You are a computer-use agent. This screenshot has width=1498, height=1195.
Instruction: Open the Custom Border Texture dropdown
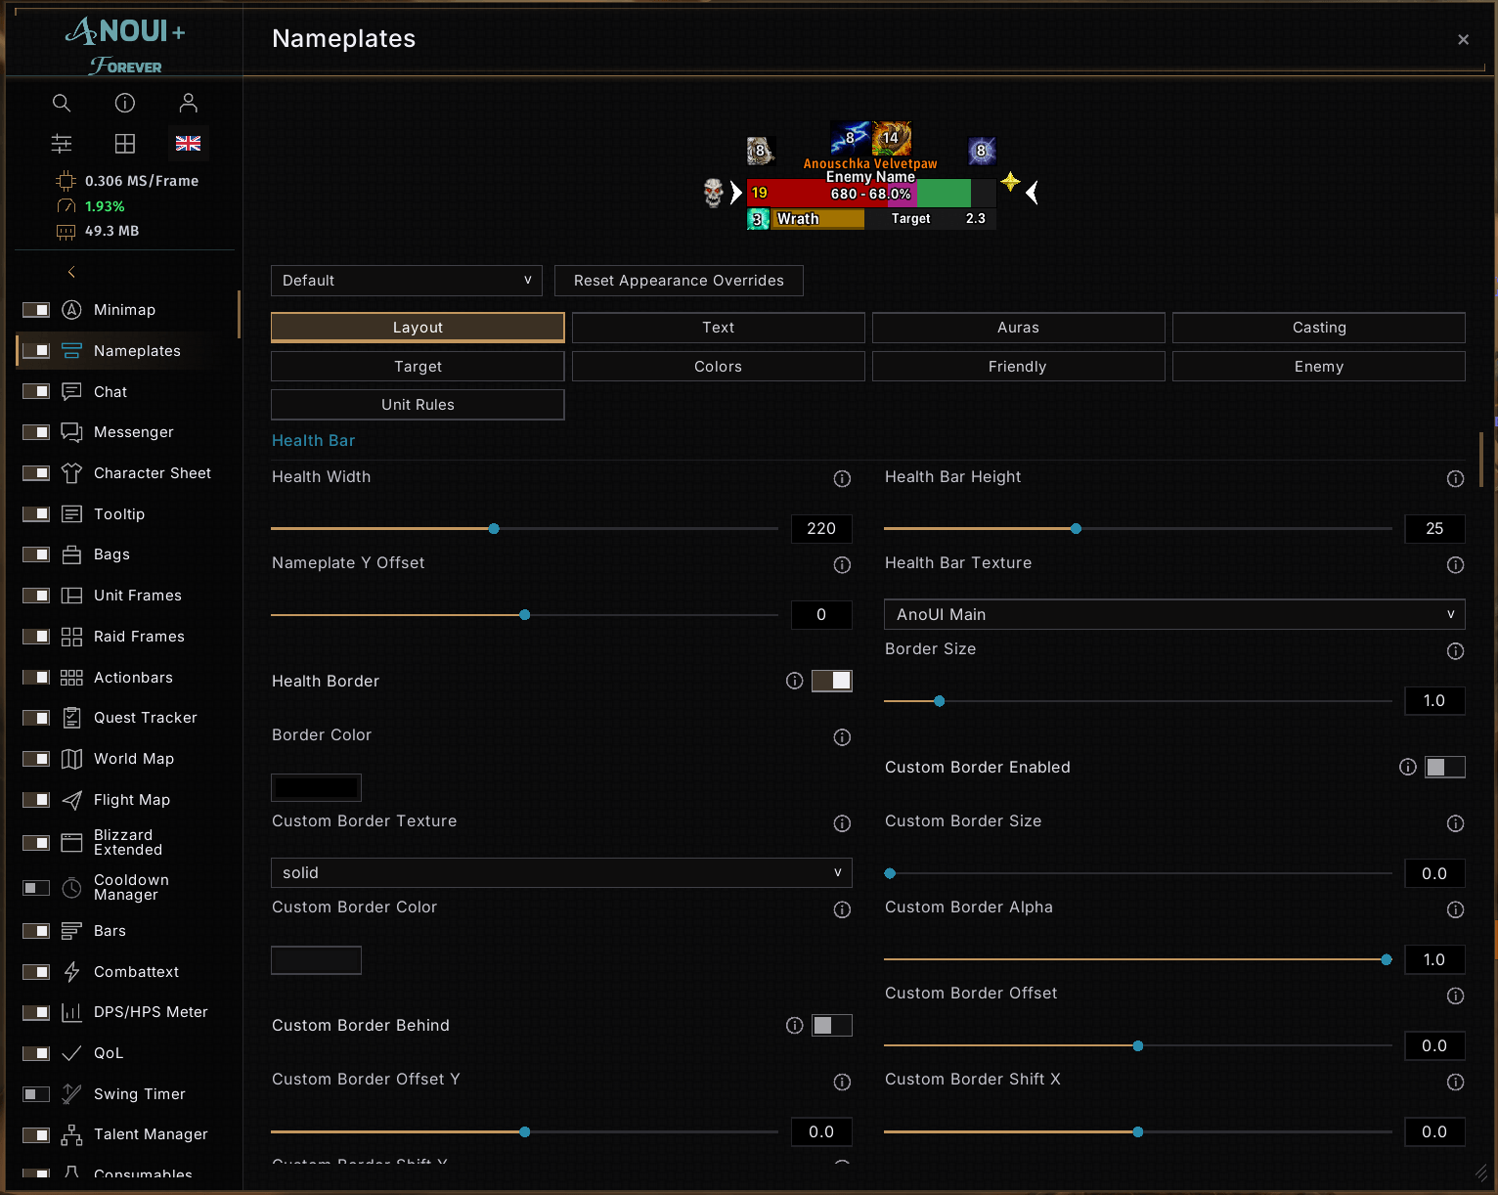coord(561,872)
